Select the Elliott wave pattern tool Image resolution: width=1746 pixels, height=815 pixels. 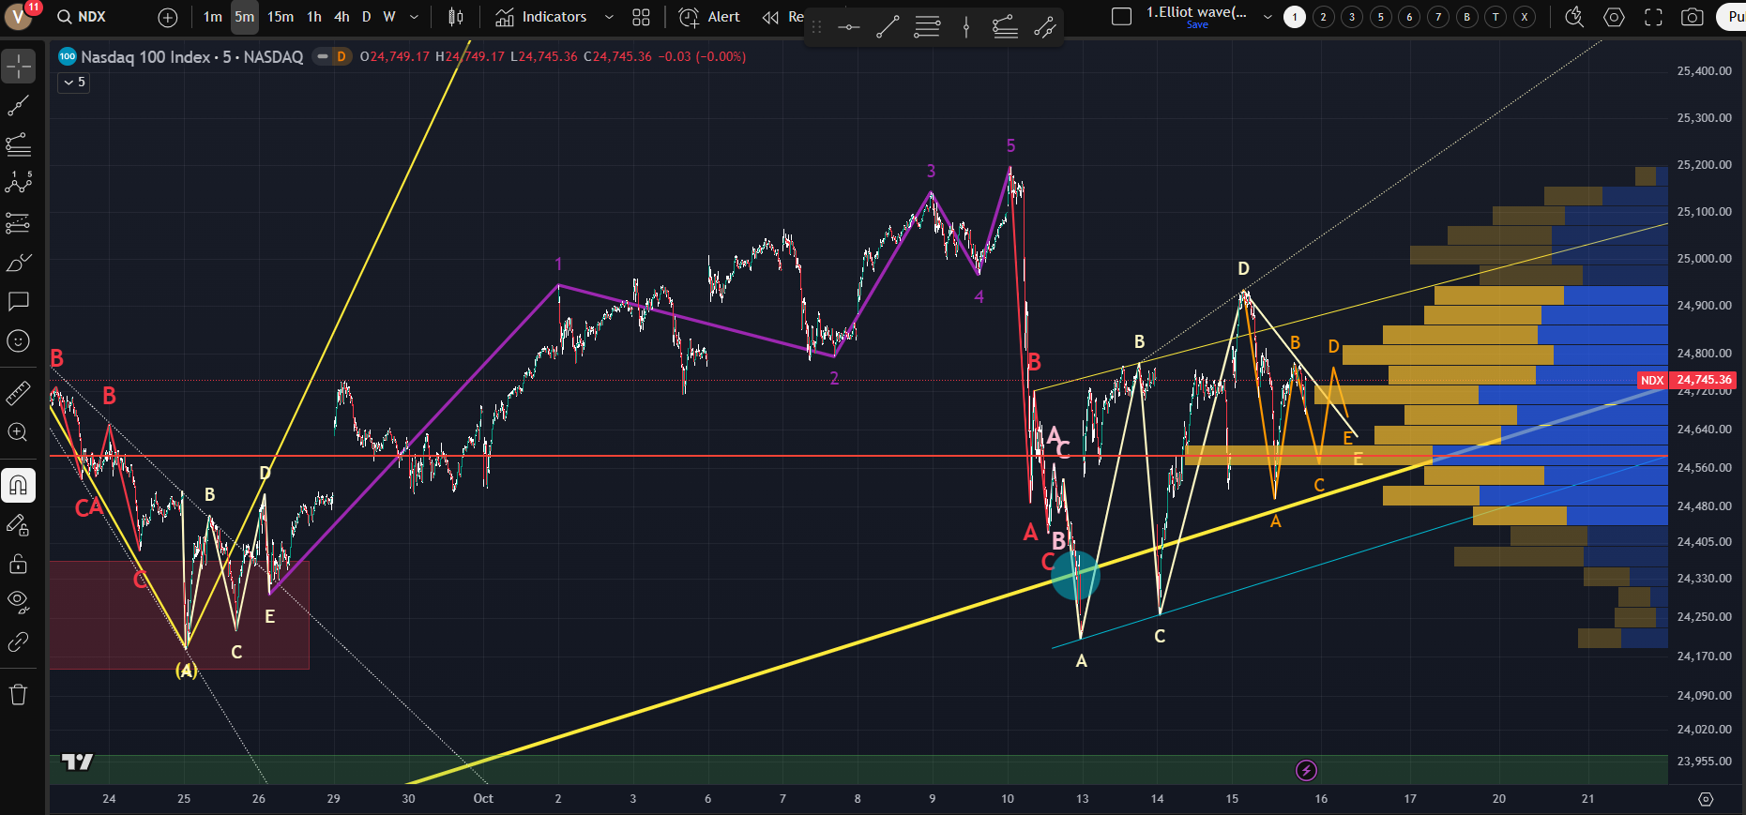pyautogui.click(x=18, y=183)
